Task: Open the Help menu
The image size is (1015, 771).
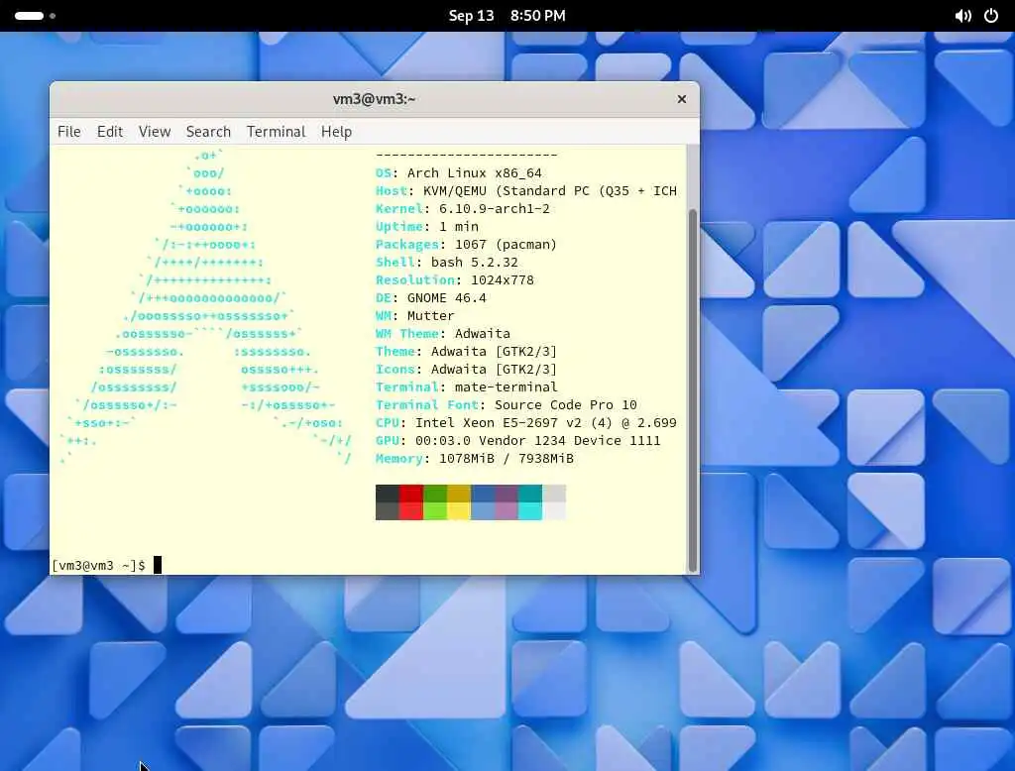Action: pyautogui.click(x=336, y=132)
